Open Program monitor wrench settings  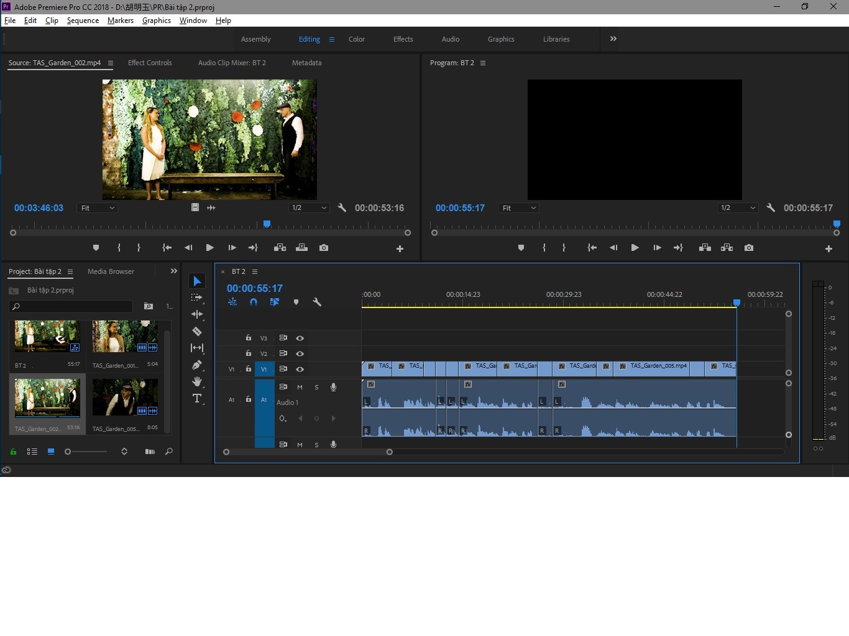point(771,208)
